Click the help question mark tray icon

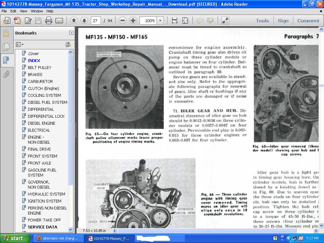[275, 239]
